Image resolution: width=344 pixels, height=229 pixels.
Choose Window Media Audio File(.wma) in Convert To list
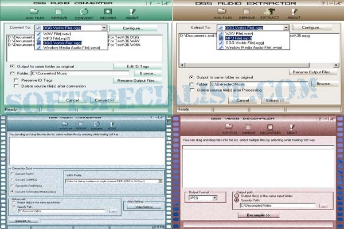click(x=72, y=48)
